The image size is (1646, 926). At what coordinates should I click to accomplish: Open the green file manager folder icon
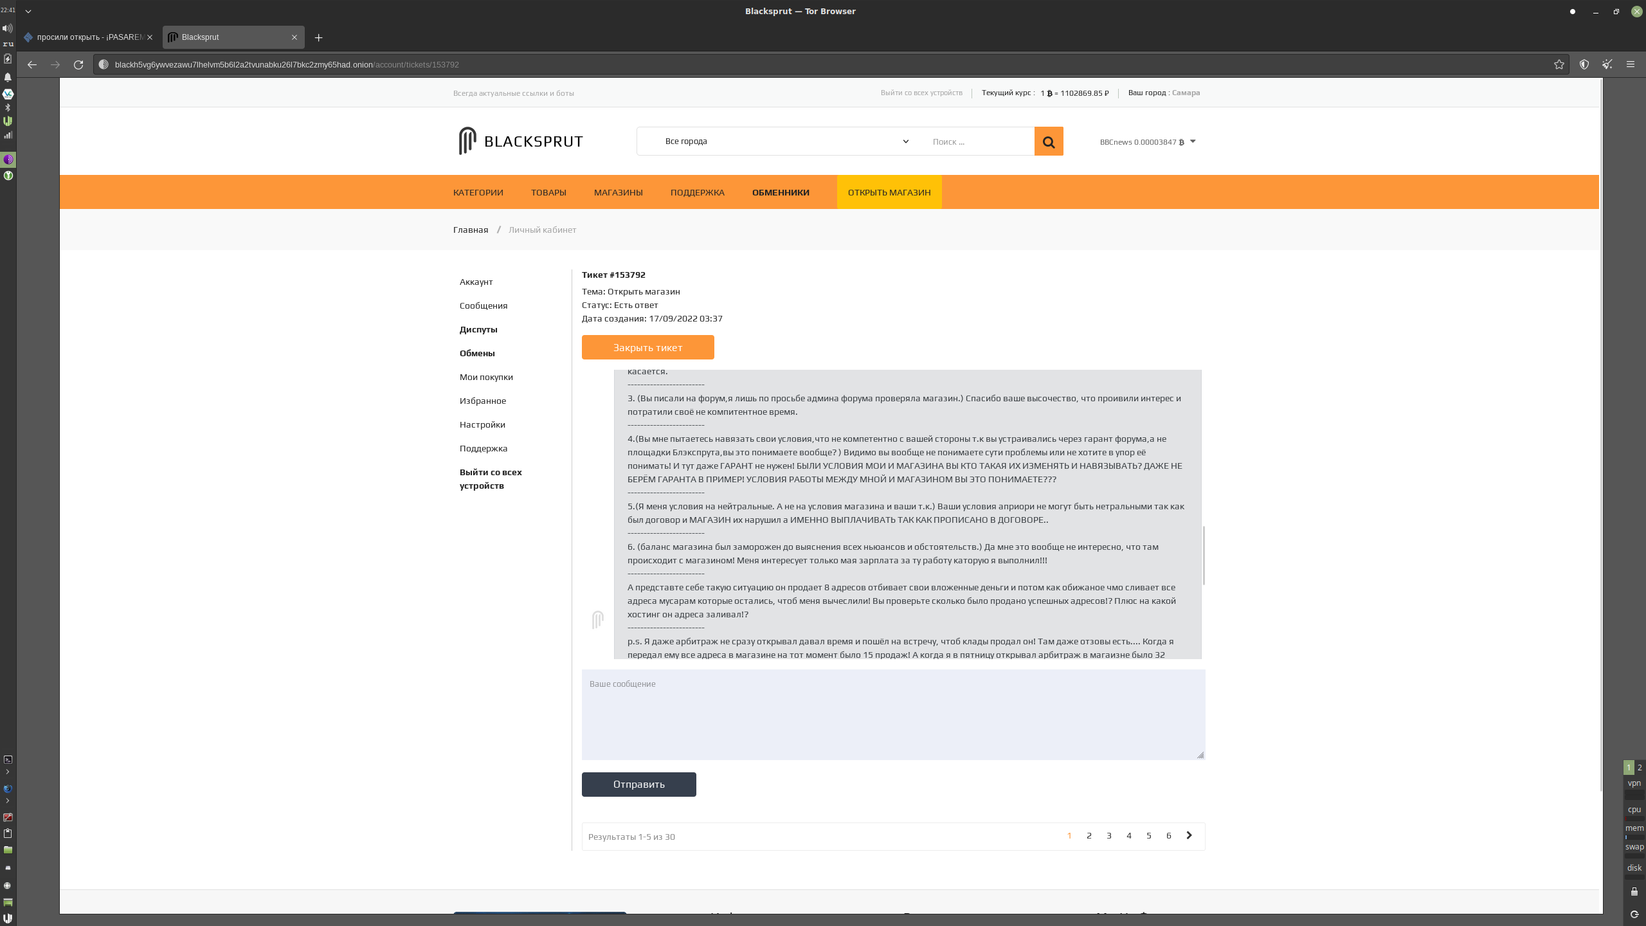point(8,850)
